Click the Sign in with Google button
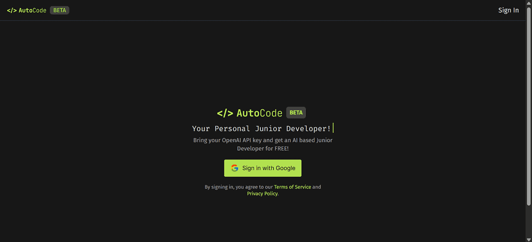This screenshot has height=242, width=532. [262, 168]
